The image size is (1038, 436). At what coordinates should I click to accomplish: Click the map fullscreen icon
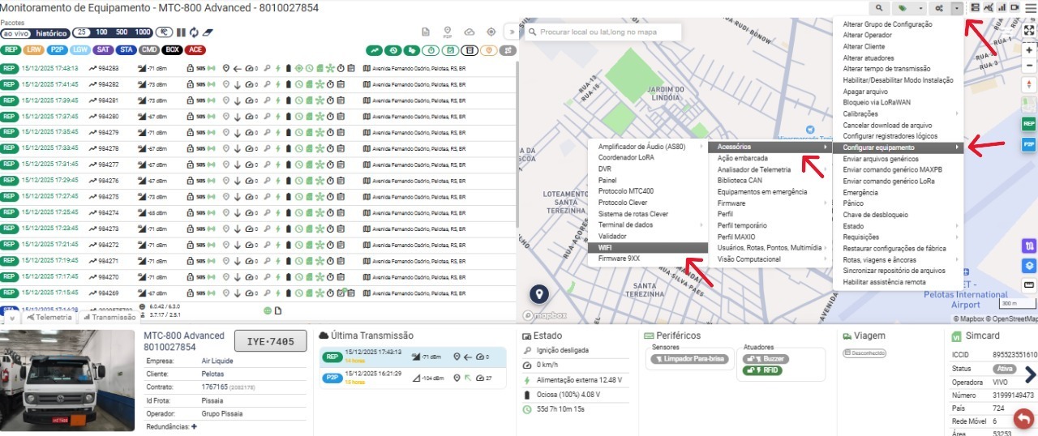[x=1028, y=32]
